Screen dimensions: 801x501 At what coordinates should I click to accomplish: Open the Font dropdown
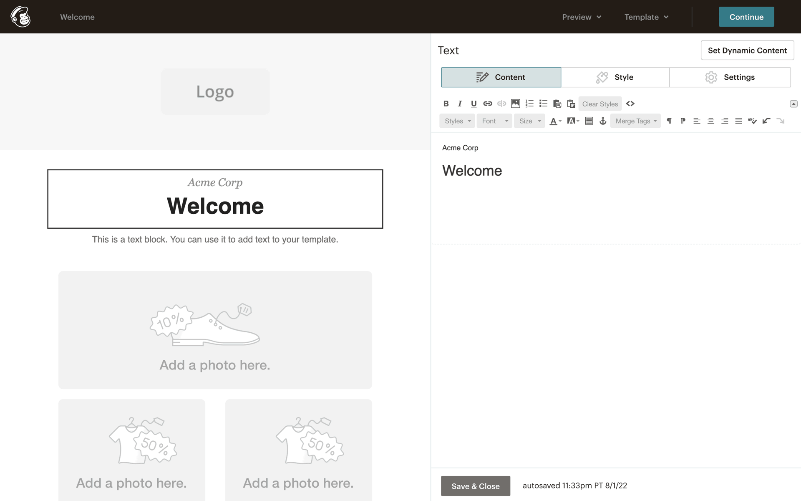pos(494,121)
